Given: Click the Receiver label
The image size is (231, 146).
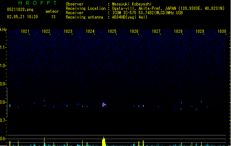Looking at the screenshot, I should pos(75,13).
